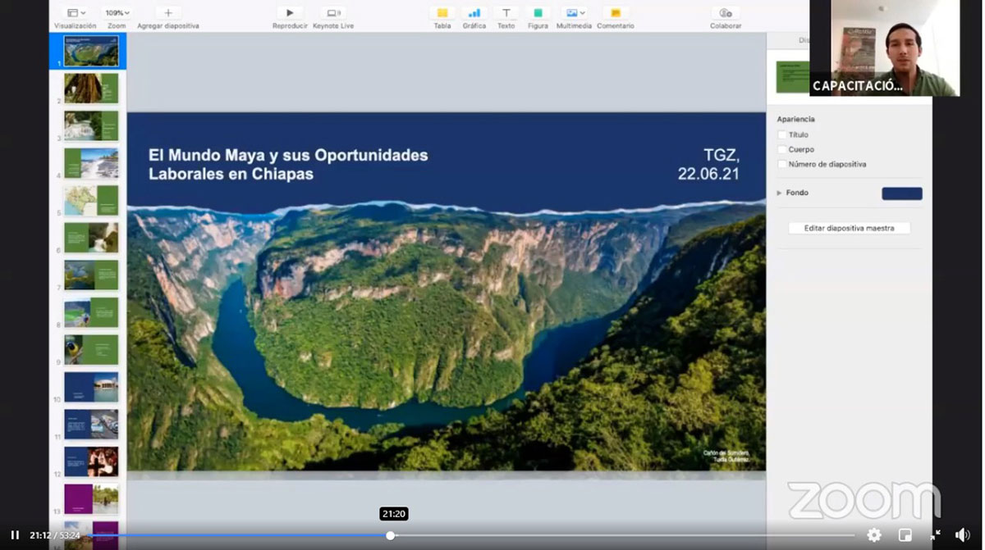Viewport: 985px width, 550px height.
Task: Pause the video playback
Action: click(x=15, y=535)
